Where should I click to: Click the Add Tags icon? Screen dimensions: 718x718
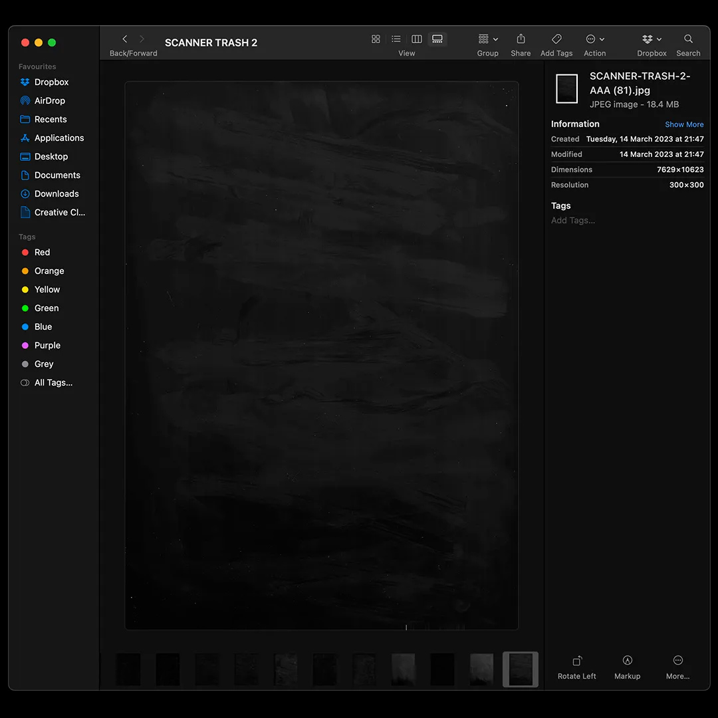pos(556,39)
